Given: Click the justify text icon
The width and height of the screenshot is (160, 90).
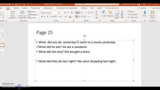Looking at the screenshot, I should point(85,16).
